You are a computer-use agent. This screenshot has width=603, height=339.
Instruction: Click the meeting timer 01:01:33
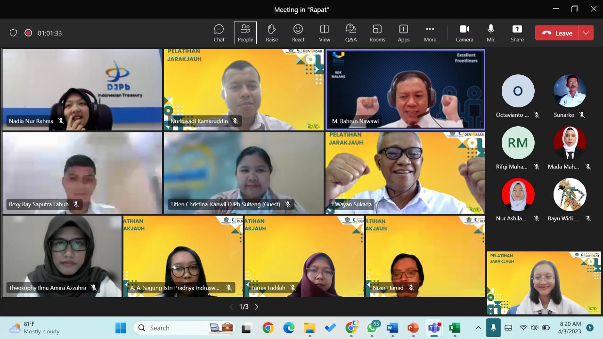click(50, 33)
